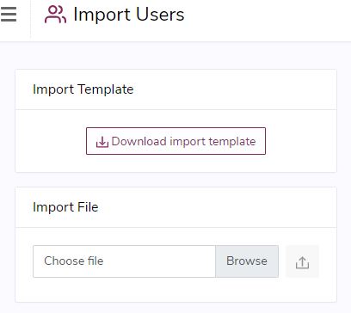Image resolution: width=351 pixels, height=313 pixels.
Task: Focus the Choose file input field
Action: (124, 261)
